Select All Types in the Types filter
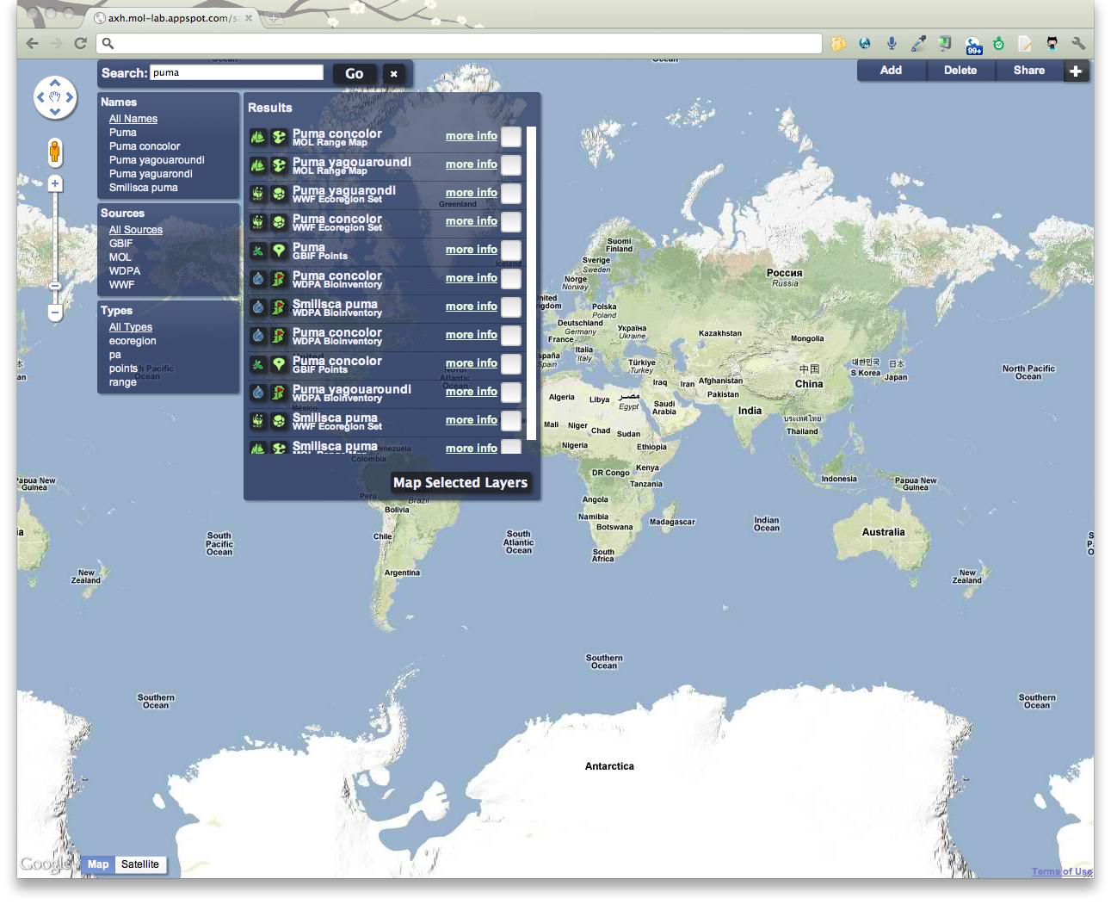The image size is (1111, 904). [131, 327]
